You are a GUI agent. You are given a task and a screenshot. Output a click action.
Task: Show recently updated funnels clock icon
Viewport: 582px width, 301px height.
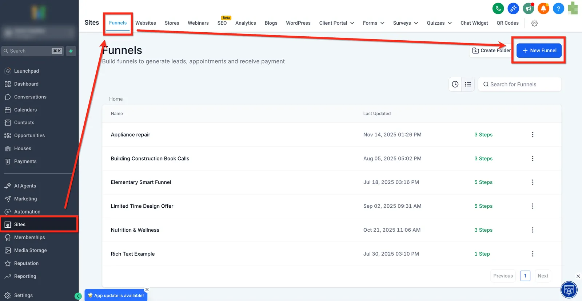tap(455, 84)
